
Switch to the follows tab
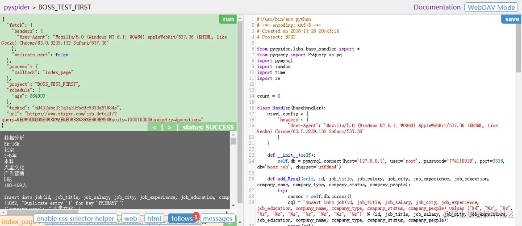pyautogui.click(x=182, y=219)
